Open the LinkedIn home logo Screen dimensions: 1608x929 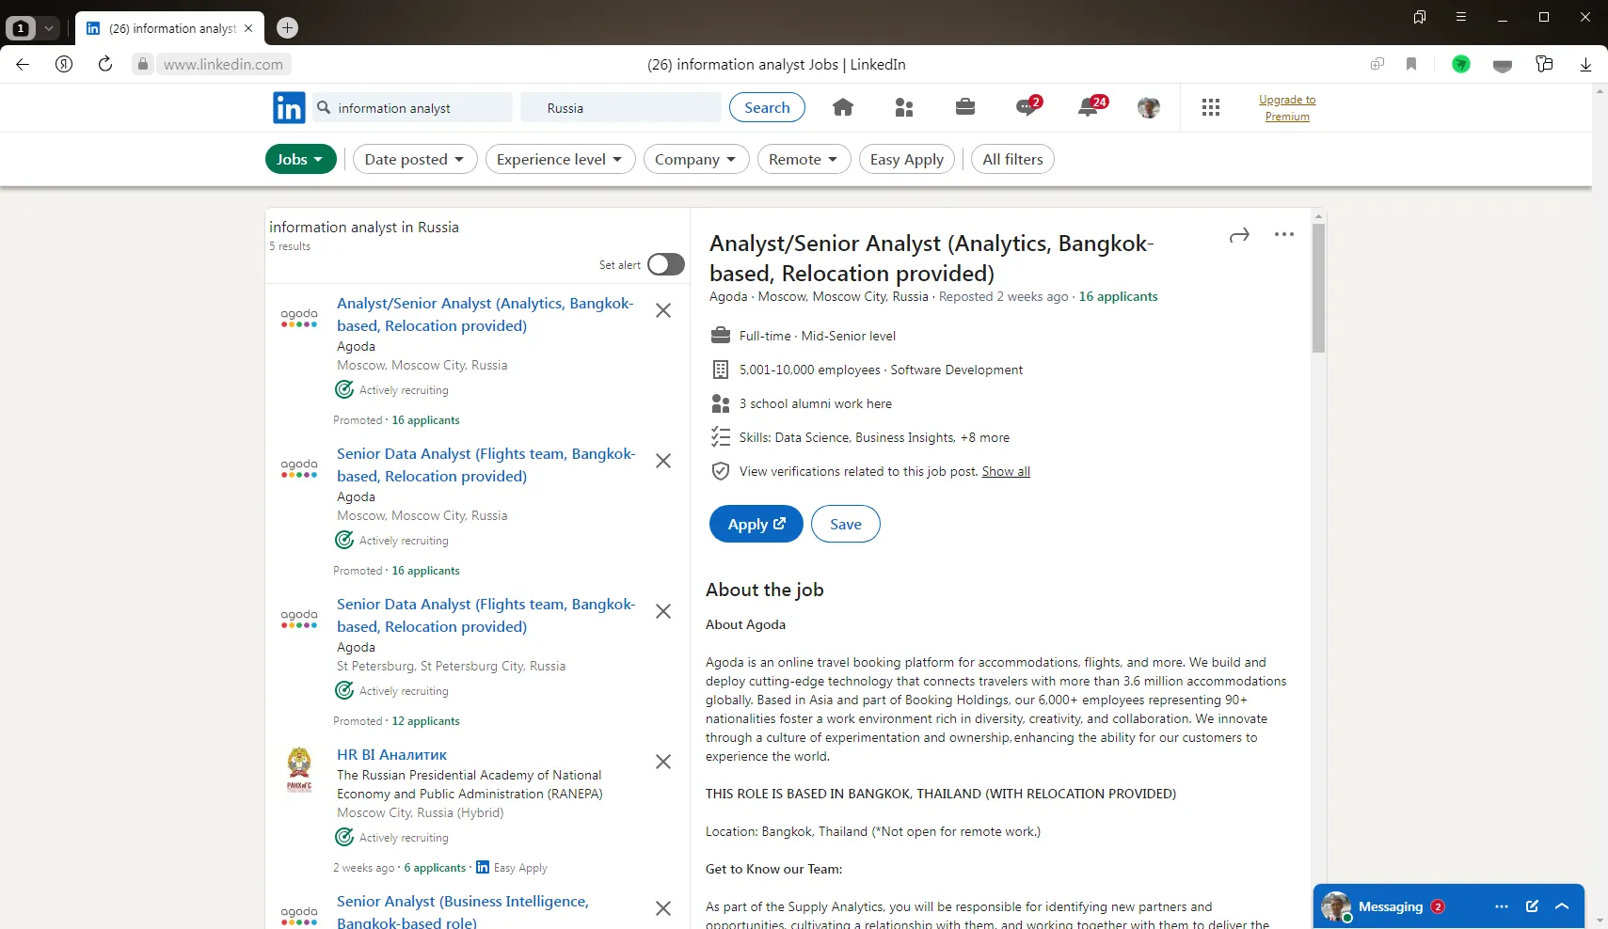tap(289, 108)
